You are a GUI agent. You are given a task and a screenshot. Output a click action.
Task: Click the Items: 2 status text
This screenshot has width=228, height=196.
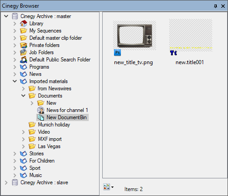click(x=133, y=189)
